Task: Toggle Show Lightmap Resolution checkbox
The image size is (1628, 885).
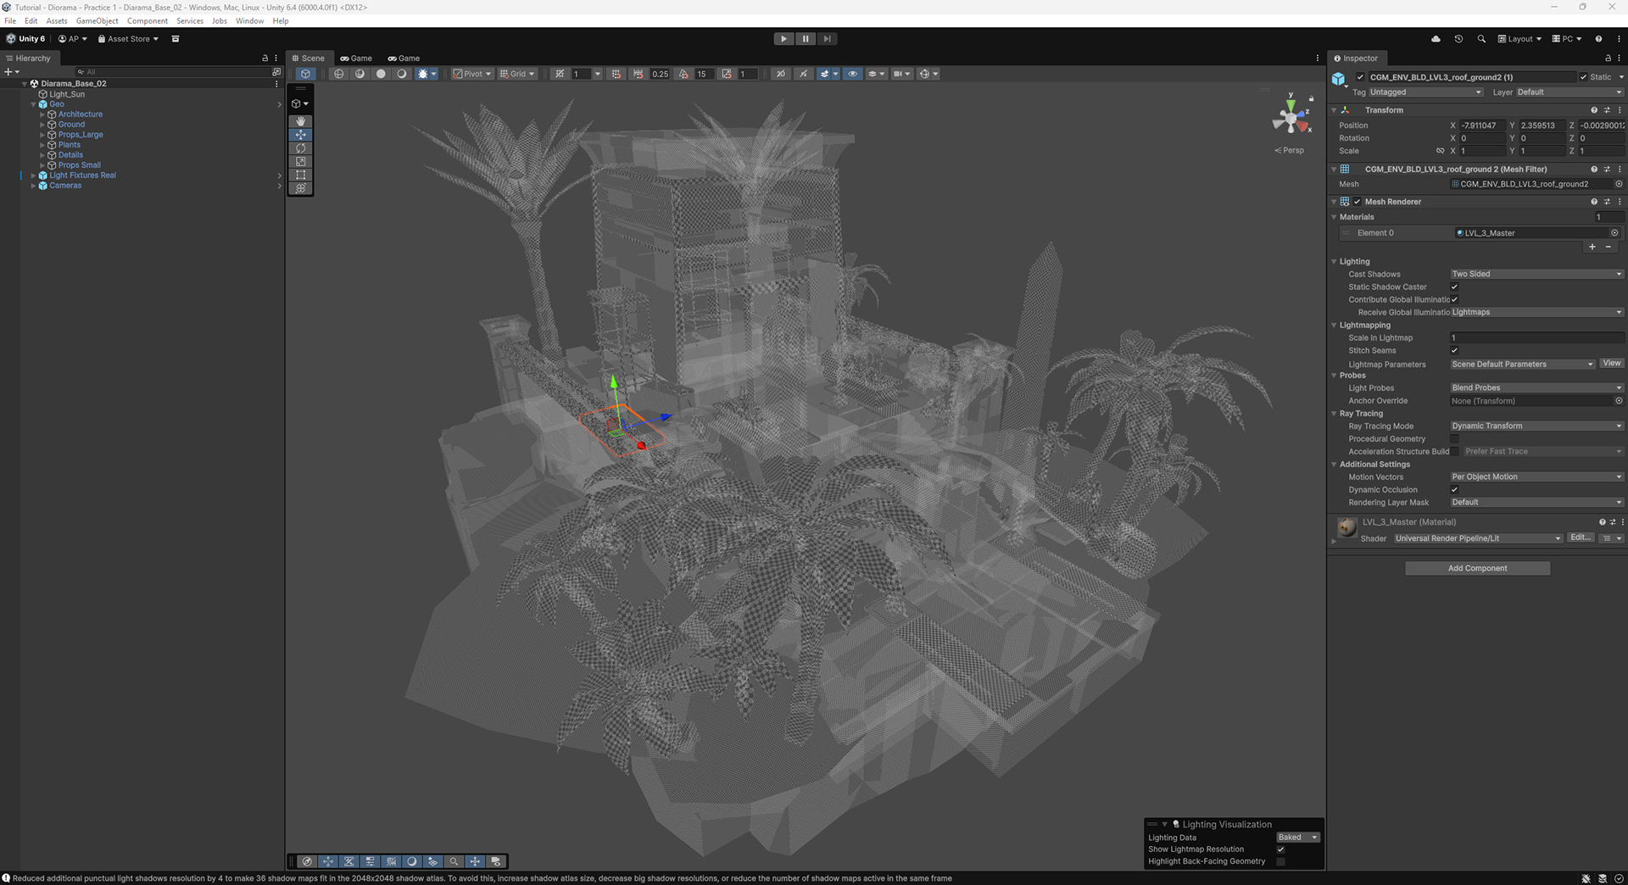Action: click(x=1280, y=849)
